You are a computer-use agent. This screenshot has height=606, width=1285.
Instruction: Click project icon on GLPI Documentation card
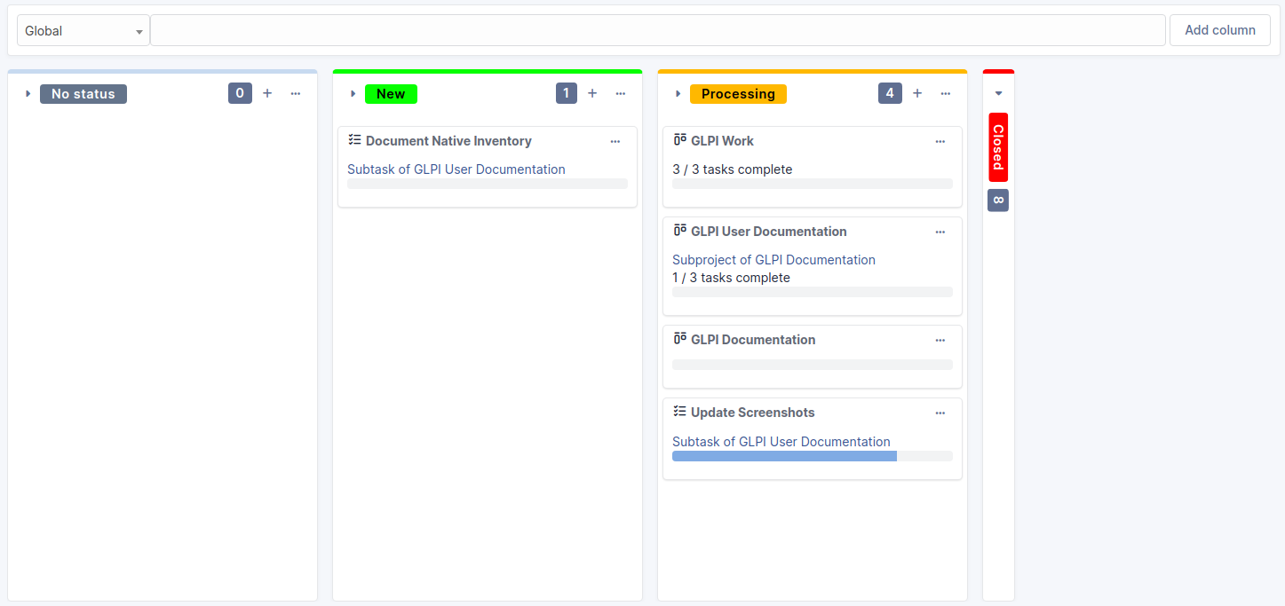679,338
